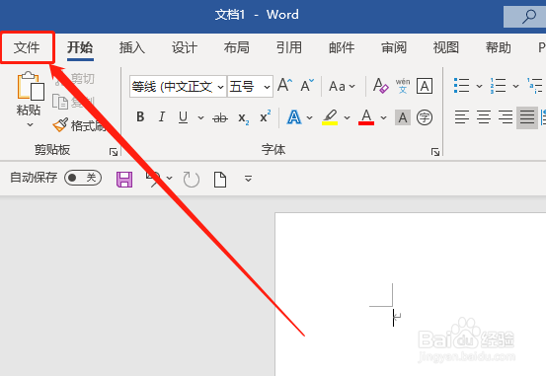The height and width of the screenshot is (376, 546).
Task: Open the 邮件 (Mailings) tab
Action: point(342,47)
